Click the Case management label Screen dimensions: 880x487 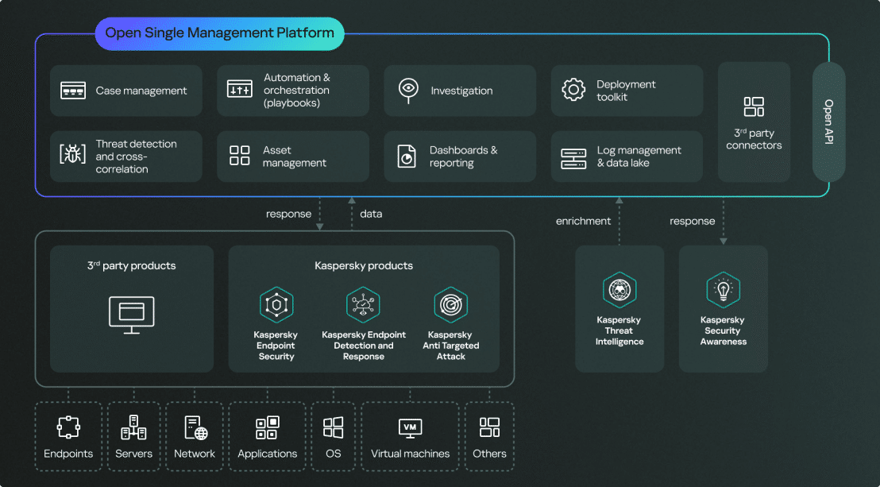[x=141, y=91]
